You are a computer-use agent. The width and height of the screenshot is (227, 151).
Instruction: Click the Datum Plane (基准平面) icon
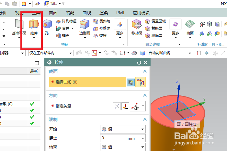[19, 24]
